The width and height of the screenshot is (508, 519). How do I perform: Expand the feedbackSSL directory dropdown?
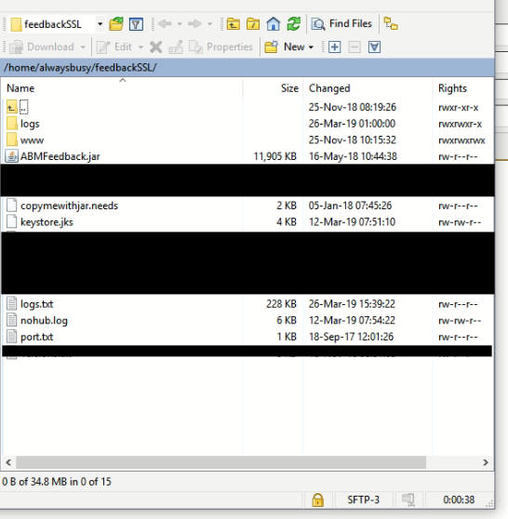coord(100,24)
